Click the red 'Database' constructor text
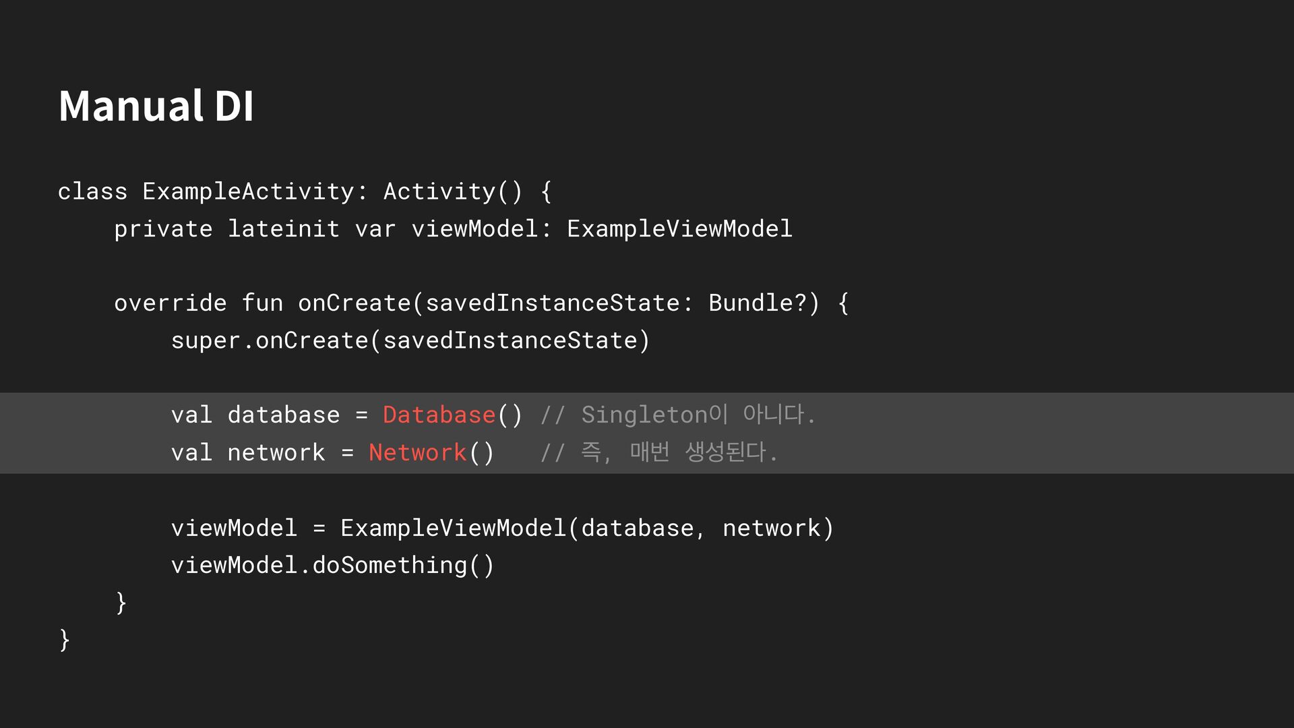 (439, 415)
